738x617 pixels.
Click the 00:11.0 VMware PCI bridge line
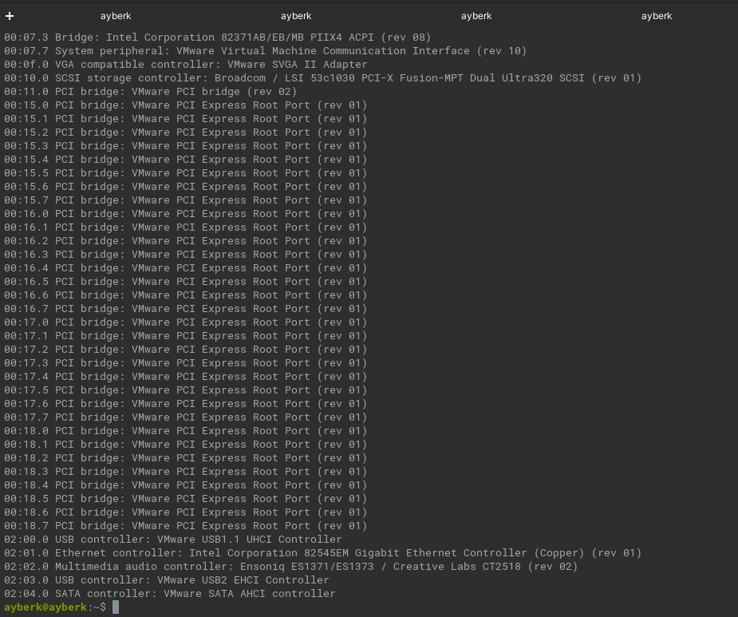[151, 91]
